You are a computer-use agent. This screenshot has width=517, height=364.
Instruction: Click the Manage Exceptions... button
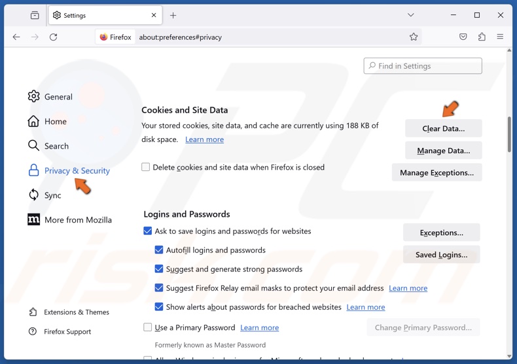tap(437, 172)
